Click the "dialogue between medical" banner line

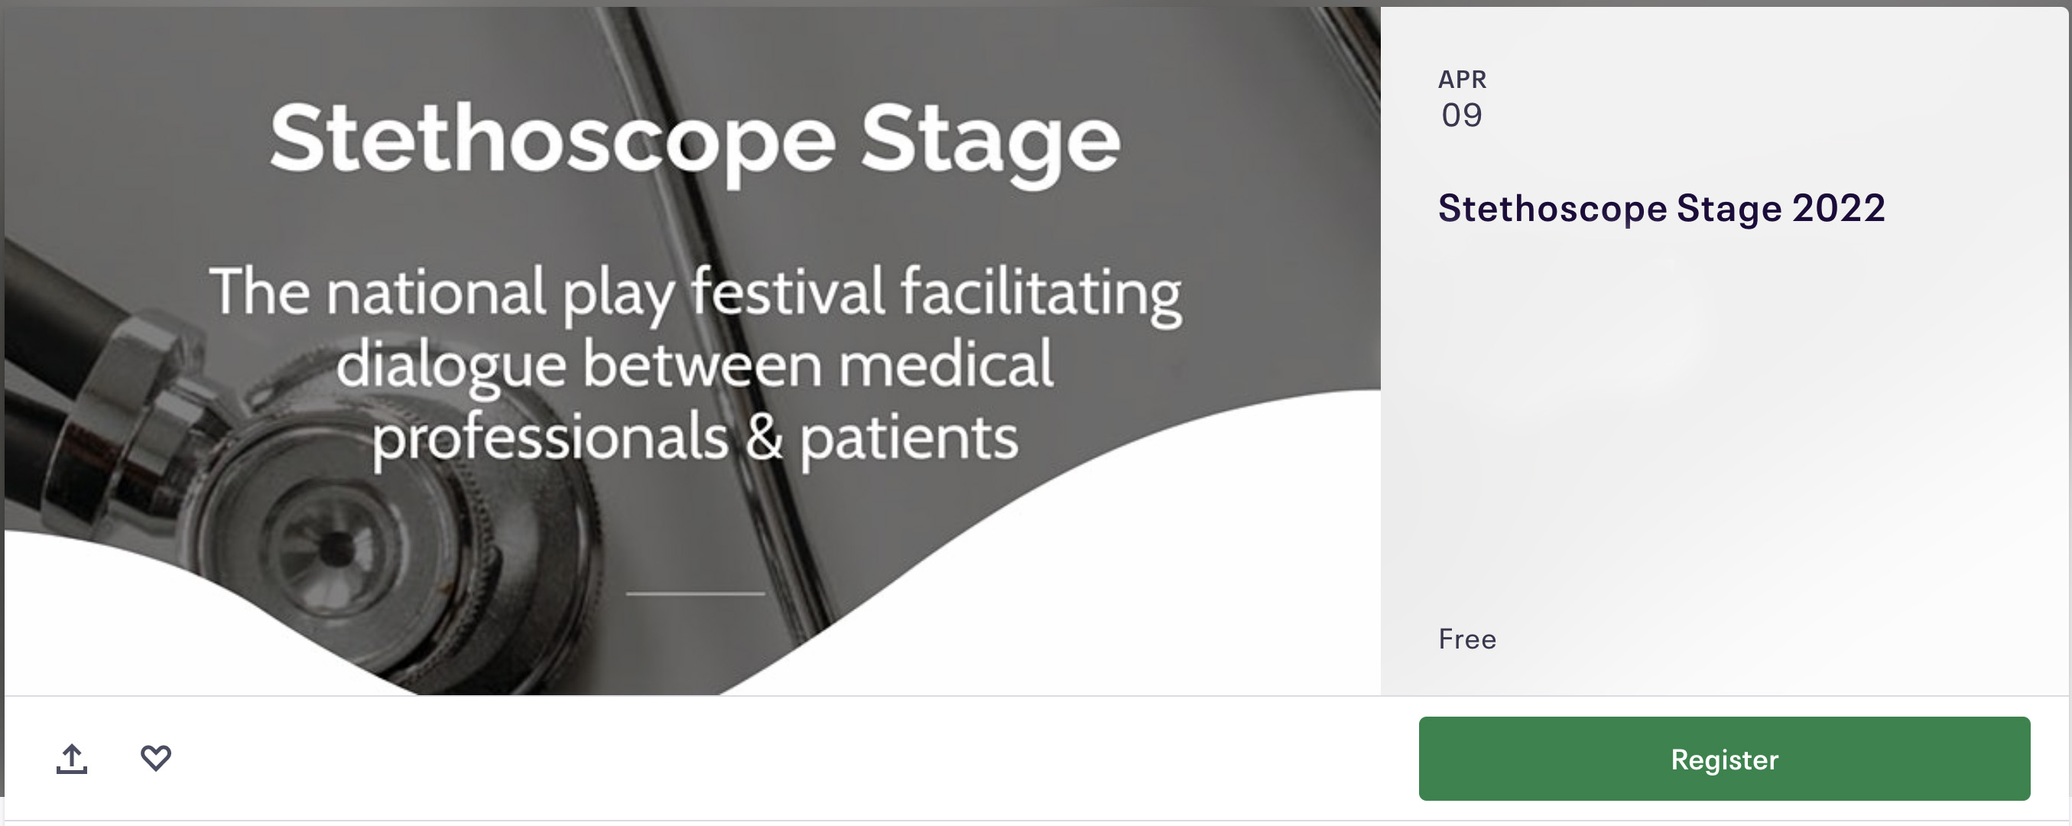click(x=695, y=364)
